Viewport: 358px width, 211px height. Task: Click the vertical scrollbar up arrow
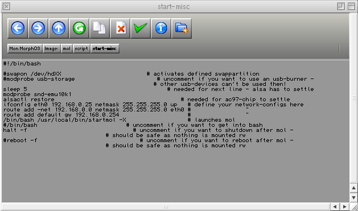353,188
